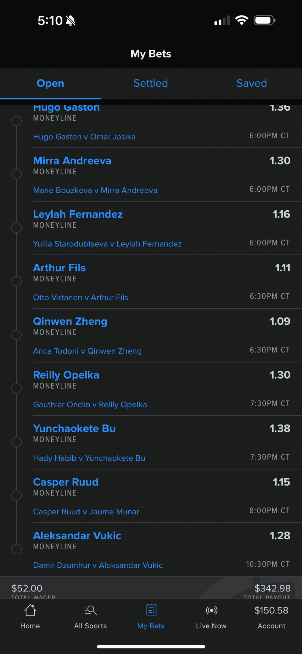The image size is (302, 654).
Task: Open Hady Habib v Yunchaokete Bu match
Action: pos(89,458)
